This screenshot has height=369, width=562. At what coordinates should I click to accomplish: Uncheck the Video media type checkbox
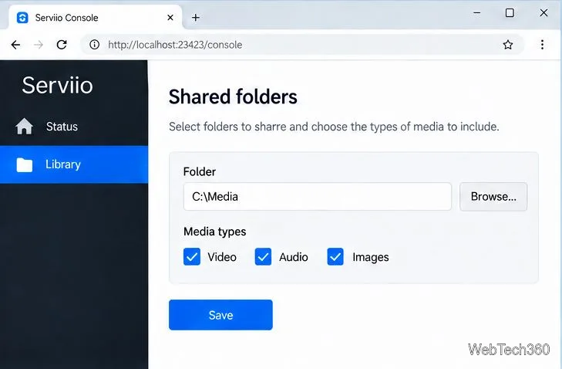click(x=192, y=256)
